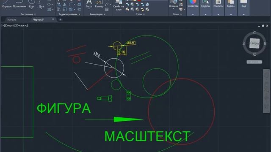
Task: Select the Ø8,61 diameter dimension
Action: coord(131,43)
